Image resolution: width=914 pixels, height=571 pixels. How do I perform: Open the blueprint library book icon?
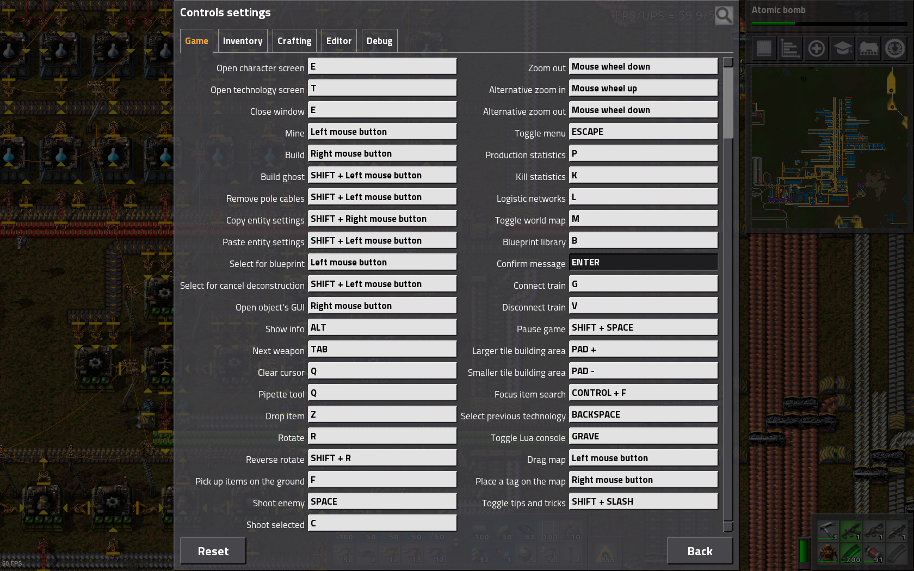coord(764,49)
